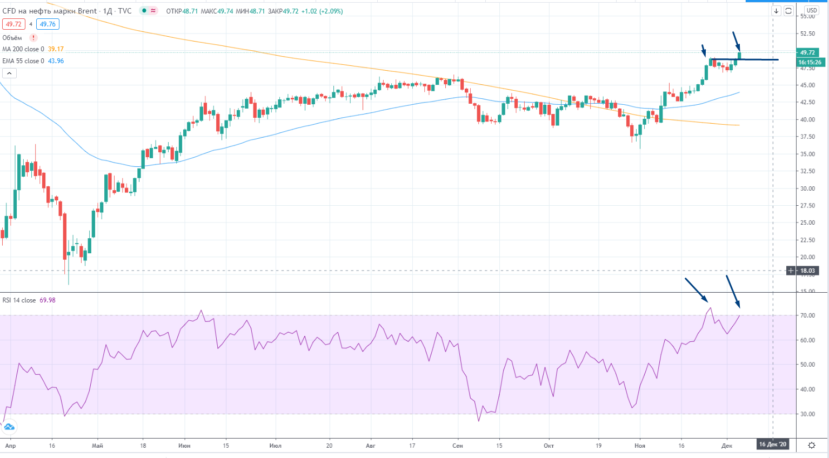The image size is (829, 458).
Task: Collapse the indicator legend with chevron
Action: point(9,73)
